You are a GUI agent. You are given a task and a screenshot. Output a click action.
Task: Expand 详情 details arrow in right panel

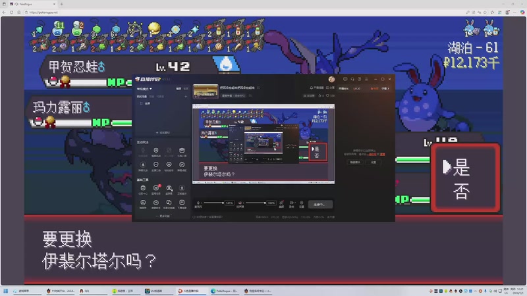[x=385, y=89]
